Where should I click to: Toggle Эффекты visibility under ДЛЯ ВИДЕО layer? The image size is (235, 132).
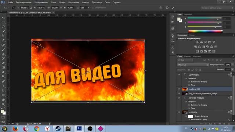(x=186, y=78)
